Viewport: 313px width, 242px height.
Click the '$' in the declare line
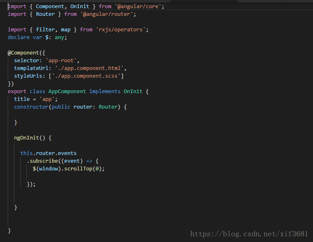(47, 37)
